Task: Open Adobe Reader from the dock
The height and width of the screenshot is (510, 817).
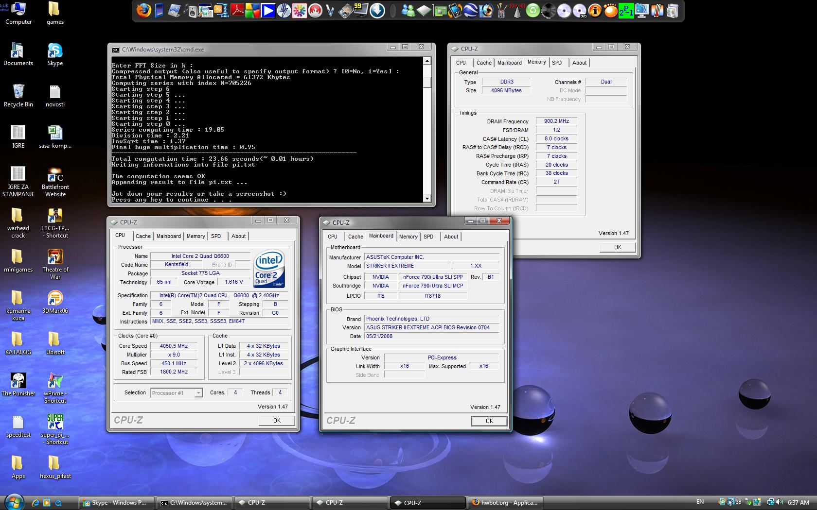Action: 237,10
